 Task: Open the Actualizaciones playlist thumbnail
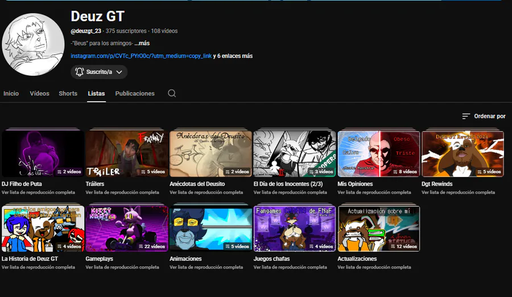pyautogui.click(x=379, y=228)
